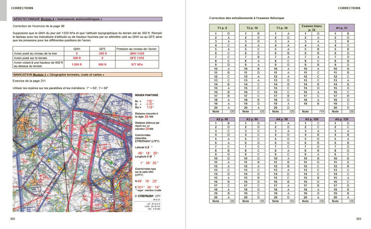The image size is (371, 229).
Task: Click the T3 p. 30 table header
Action: [x=282, y=27]
